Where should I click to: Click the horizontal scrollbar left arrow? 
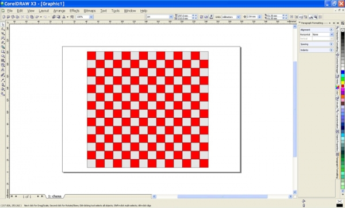(154, 197)
